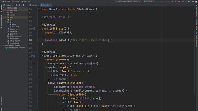
Task: Open the main.dart run configuration dropdown
Action: 149,2
